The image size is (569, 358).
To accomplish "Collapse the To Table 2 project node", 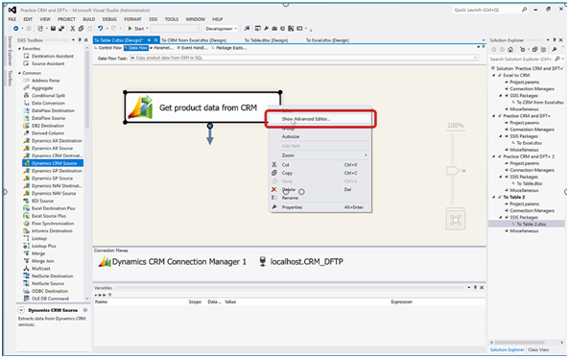I will [x=494, y=197].
